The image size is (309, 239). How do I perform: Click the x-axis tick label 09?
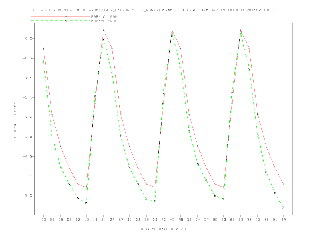click(x=69, y=219)
